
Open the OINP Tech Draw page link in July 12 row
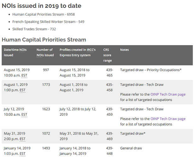[168, 119]
